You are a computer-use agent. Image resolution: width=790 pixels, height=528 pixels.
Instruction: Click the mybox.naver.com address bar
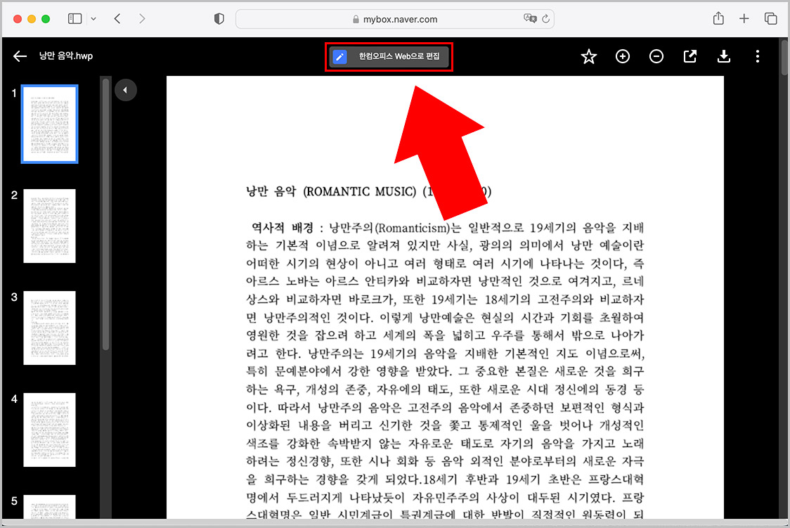(x=394, y=19)
